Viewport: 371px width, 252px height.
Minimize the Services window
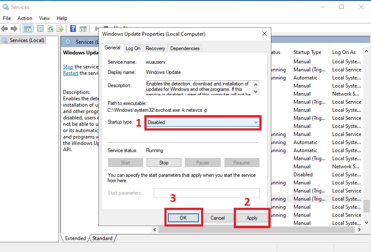[x=322, y=7]
